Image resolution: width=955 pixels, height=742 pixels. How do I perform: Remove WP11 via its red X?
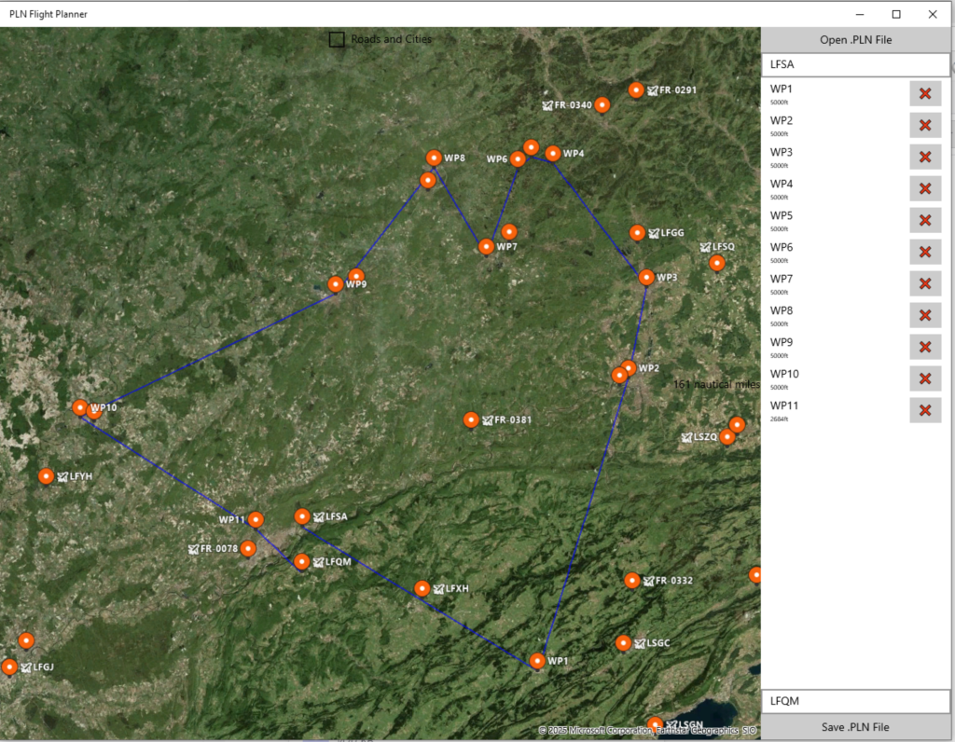coord(925,410)
